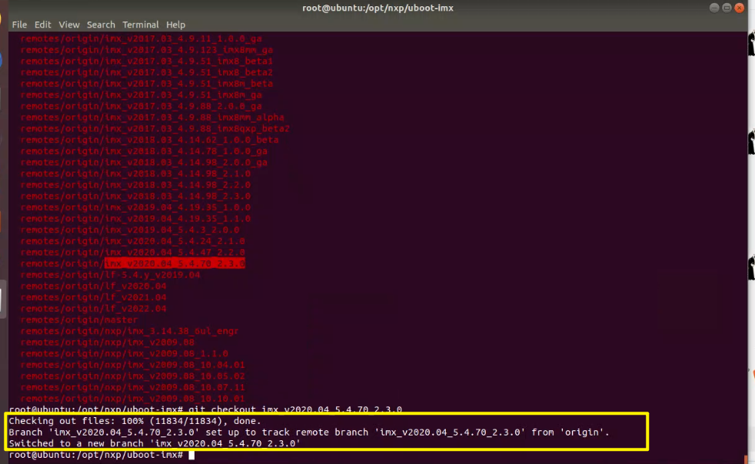Click the imx_v2017.03_4.9.88_imx8mm_alpha branch line
Image resolution: width=755 pixels, height=464 pixels.
[x=152, y=117]
